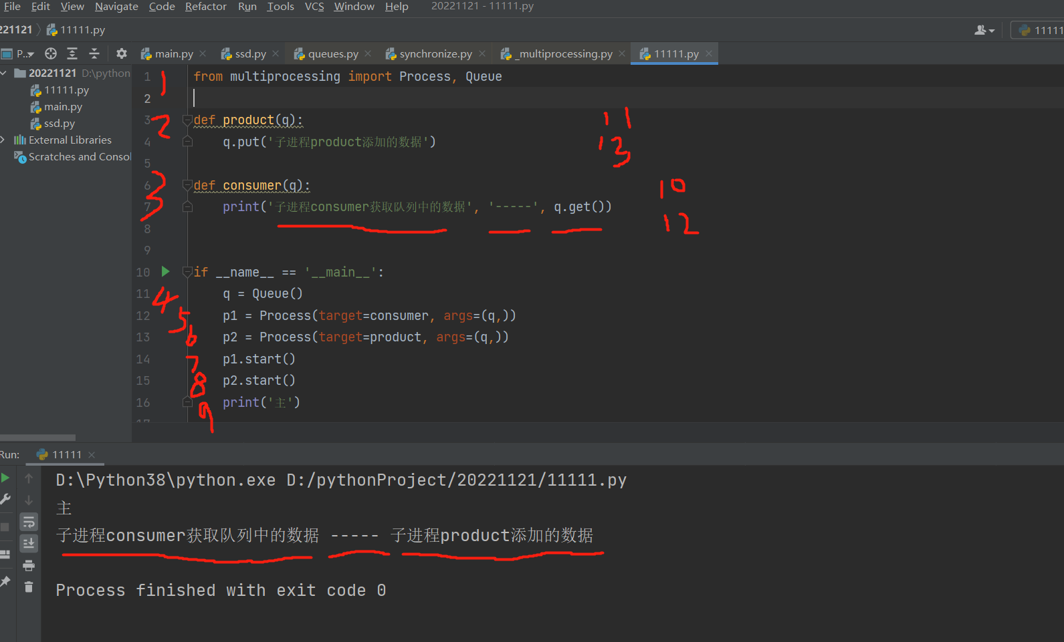Image resolution: width=1064 pixels, height=642 pixels.
Task: Toggle soft-wrap in the Run console
Action: point(29,522)
